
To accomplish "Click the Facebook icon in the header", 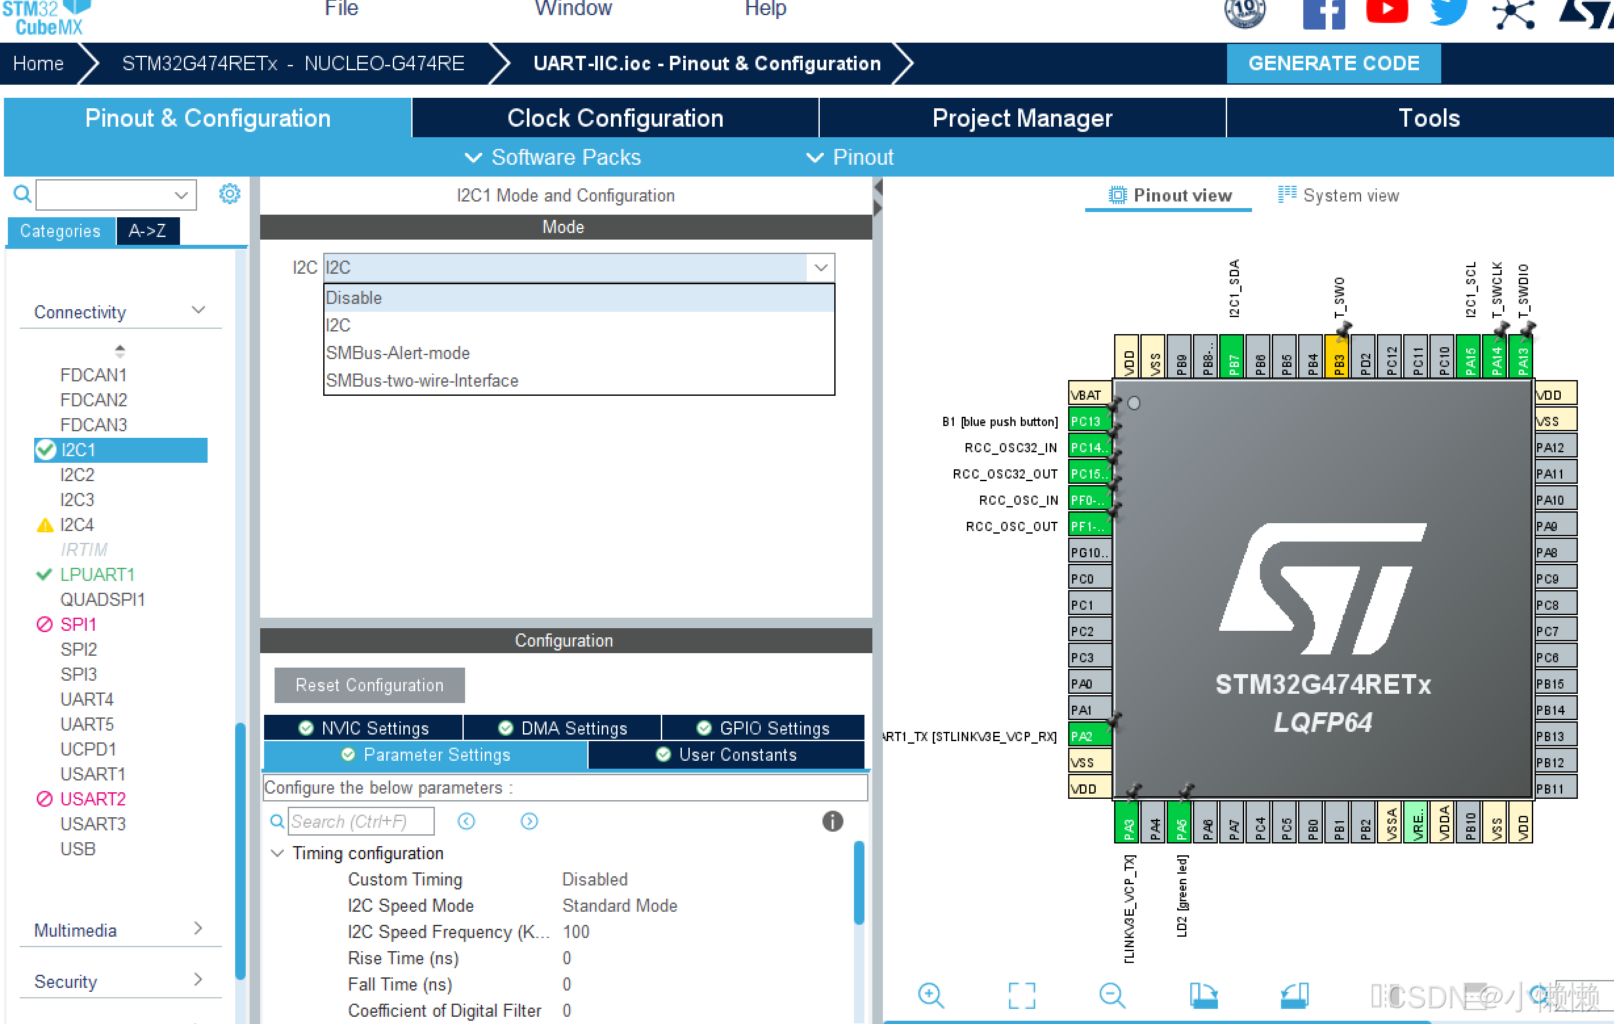I will coord(1323,13).
